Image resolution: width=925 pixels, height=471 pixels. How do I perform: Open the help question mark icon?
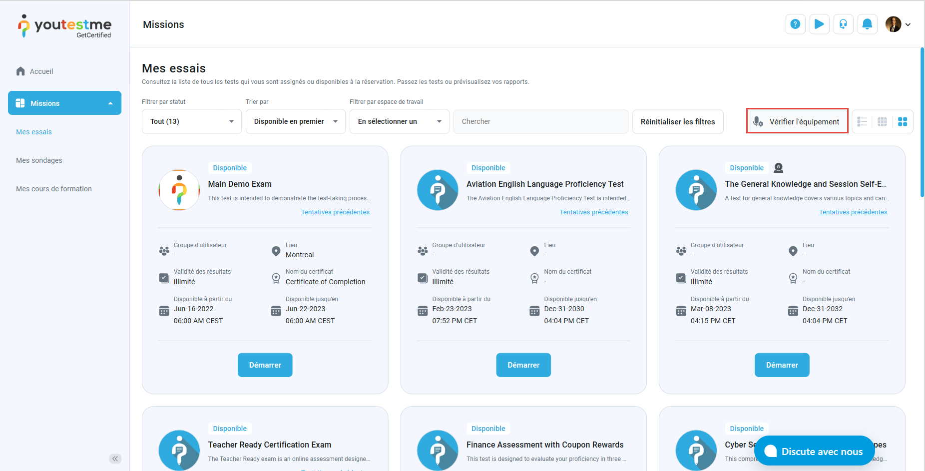tap(795, 24)
